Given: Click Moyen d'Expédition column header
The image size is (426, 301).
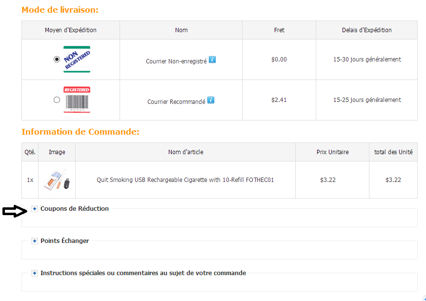Looking at the screenshot, I should pos(71,30).
